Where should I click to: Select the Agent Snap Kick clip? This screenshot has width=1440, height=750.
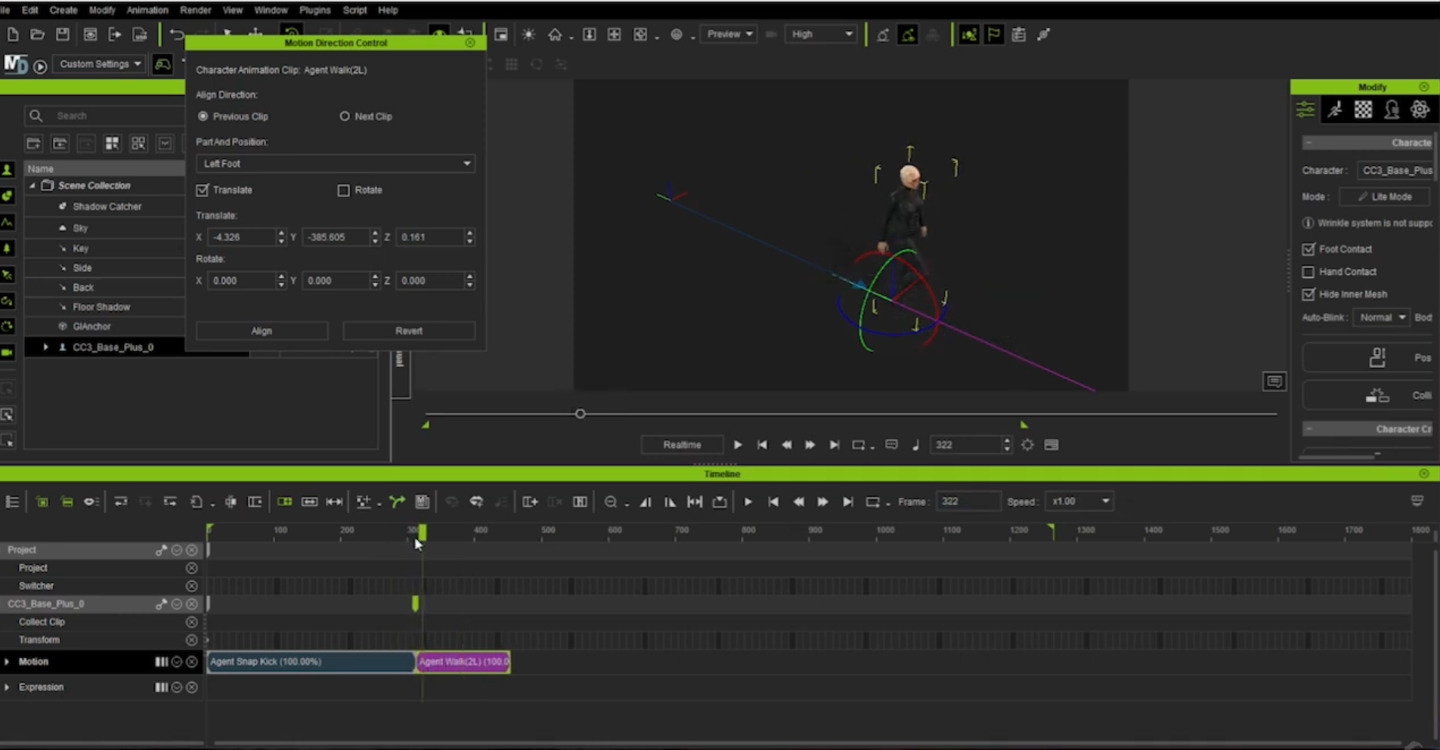tap(311, 662)
